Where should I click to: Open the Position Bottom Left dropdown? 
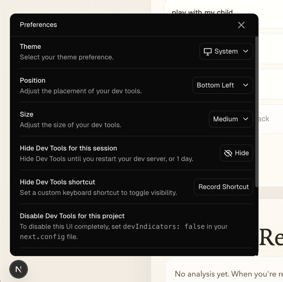tap(223, 85)
